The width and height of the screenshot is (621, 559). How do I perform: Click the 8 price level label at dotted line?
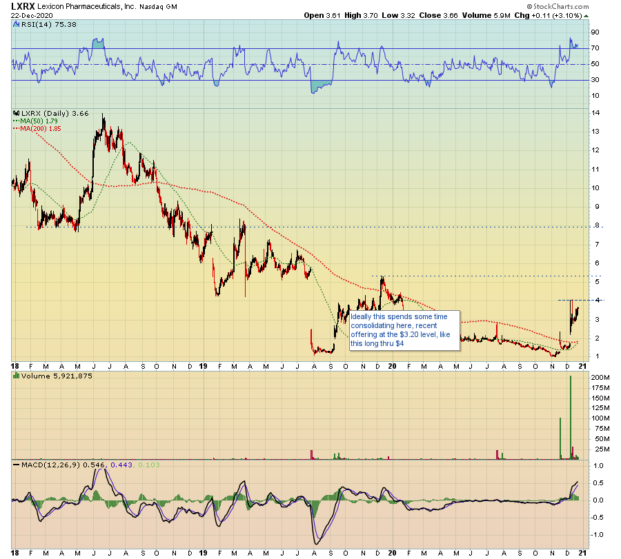pyautogui.click(x=597, y=226)
